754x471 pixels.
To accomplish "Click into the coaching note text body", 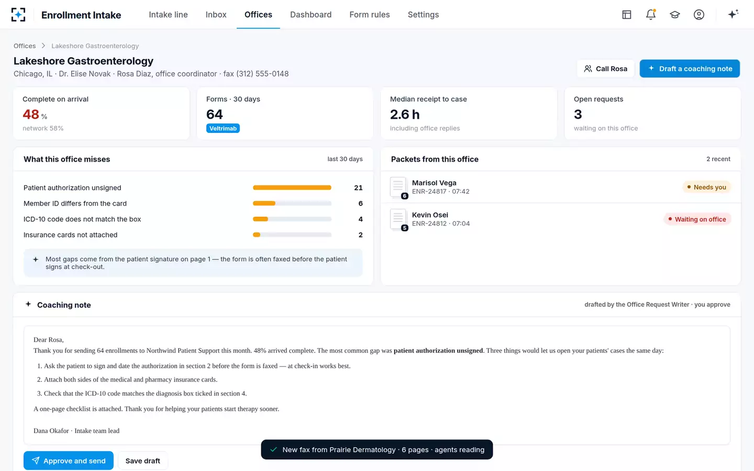I will pyautogui.click(x=377, y=385).
